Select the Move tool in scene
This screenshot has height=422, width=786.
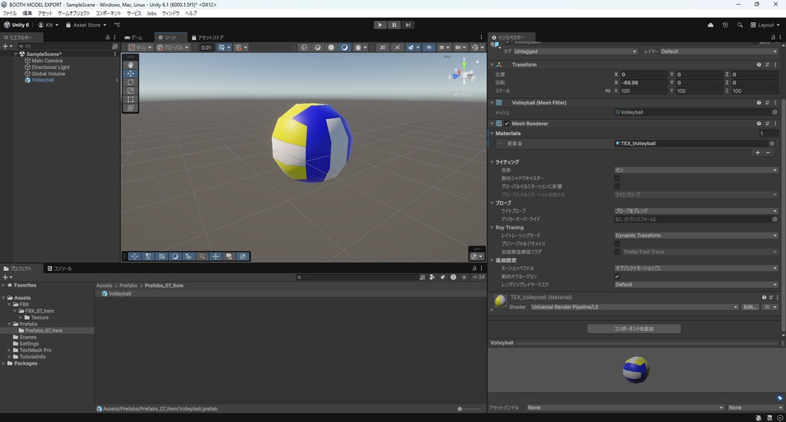(130, 73)
